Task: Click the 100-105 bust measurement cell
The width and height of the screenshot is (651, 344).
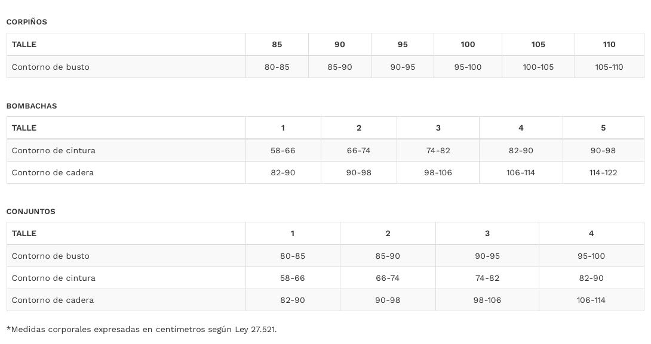Action: (538, 67)
